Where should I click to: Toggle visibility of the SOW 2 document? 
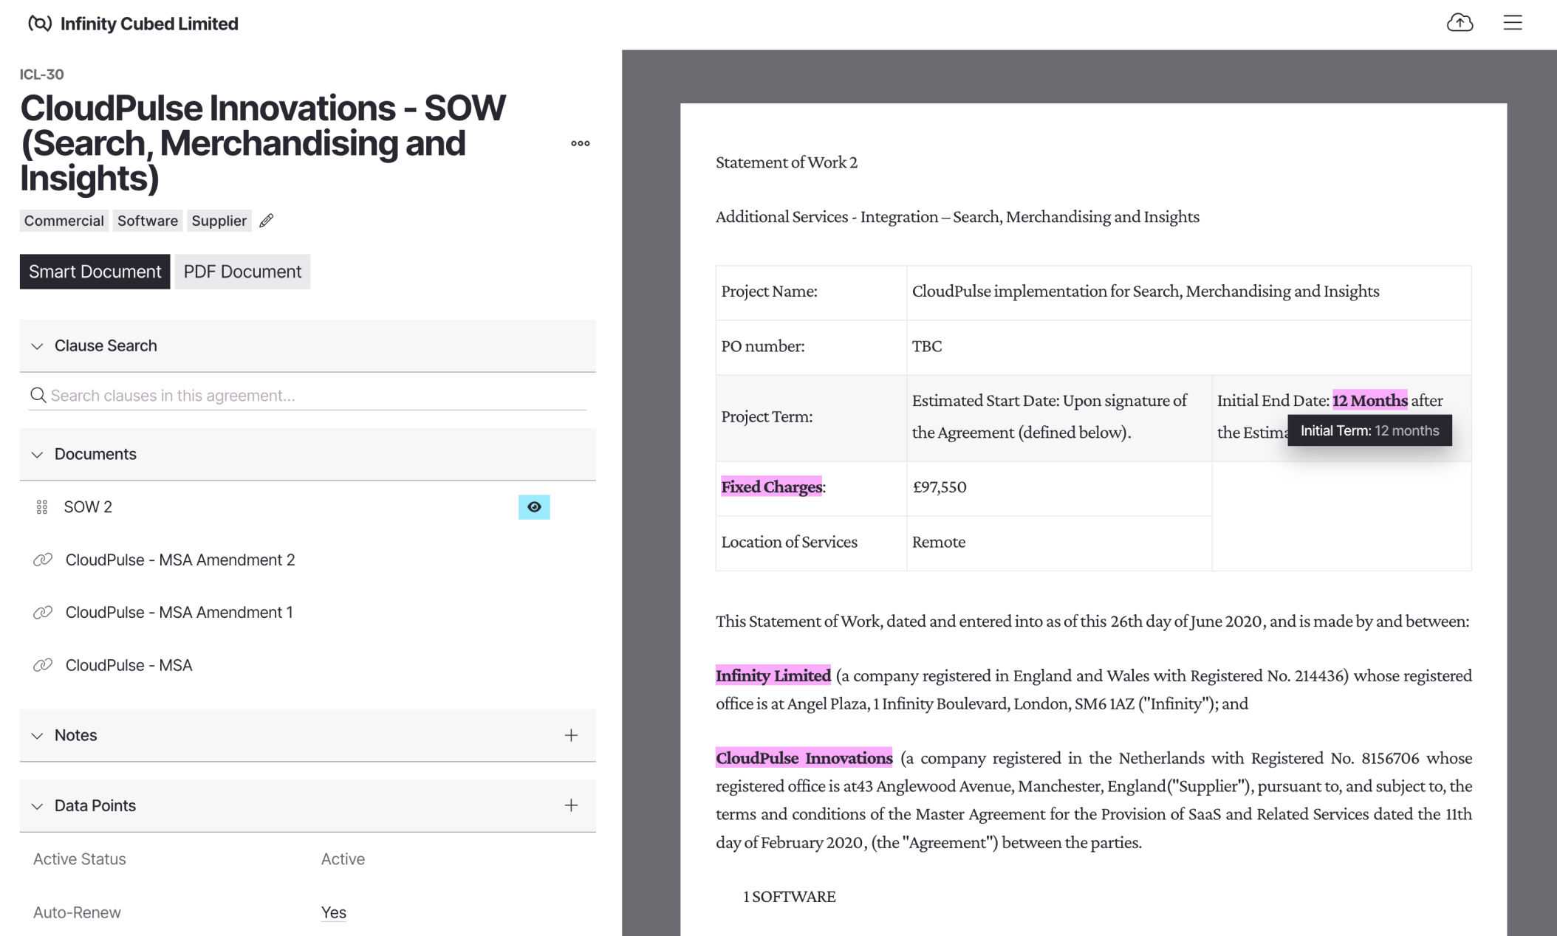point(534,507)
